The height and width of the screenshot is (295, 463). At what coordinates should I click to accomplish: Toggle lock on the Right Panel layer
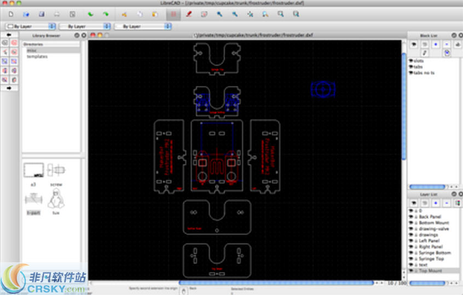(x=416, y=247)
